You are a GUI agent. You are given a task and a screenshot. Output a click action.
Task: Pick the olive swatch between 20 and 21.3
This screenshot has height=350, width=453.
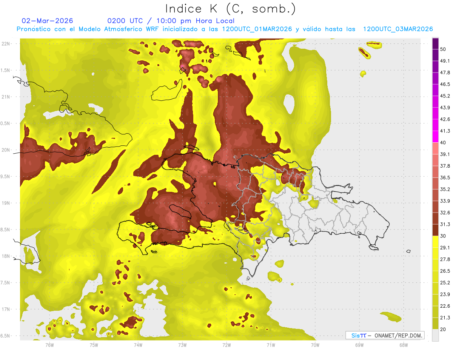coord(435,323)
